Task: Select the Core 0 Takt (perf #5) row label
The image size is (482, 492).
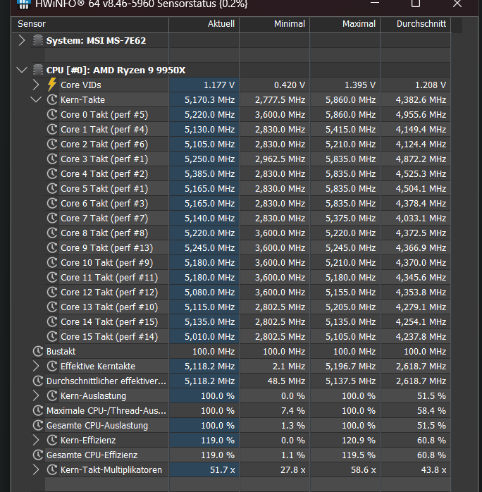Action: tap(104, 115)
